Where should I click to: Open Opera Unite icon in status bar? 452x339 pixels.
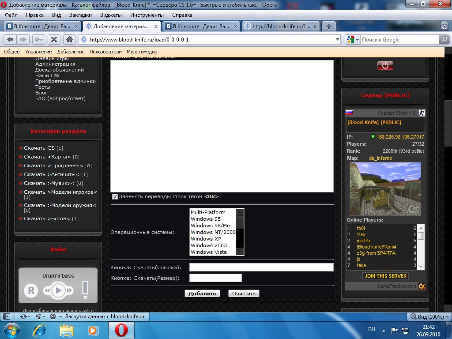(40, 316)
